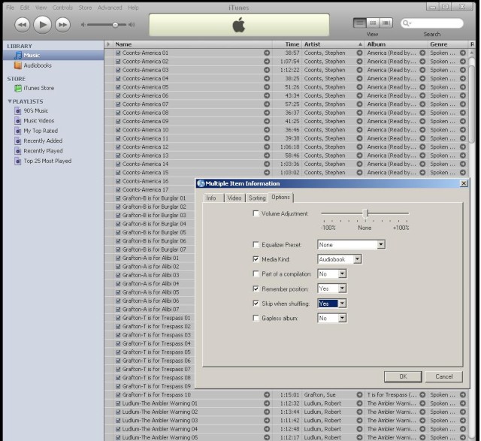Click album arrow icon for Grafton-T is for Trespass 10
The width and height of the screenshot is (481, 441).
coord(422,394)
